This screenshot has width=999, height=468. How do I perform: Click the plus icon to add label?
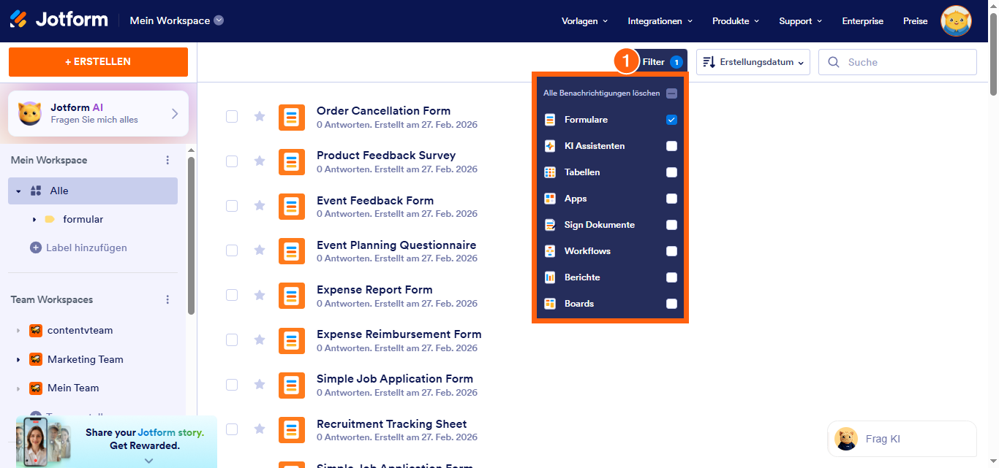click(36, 248)
